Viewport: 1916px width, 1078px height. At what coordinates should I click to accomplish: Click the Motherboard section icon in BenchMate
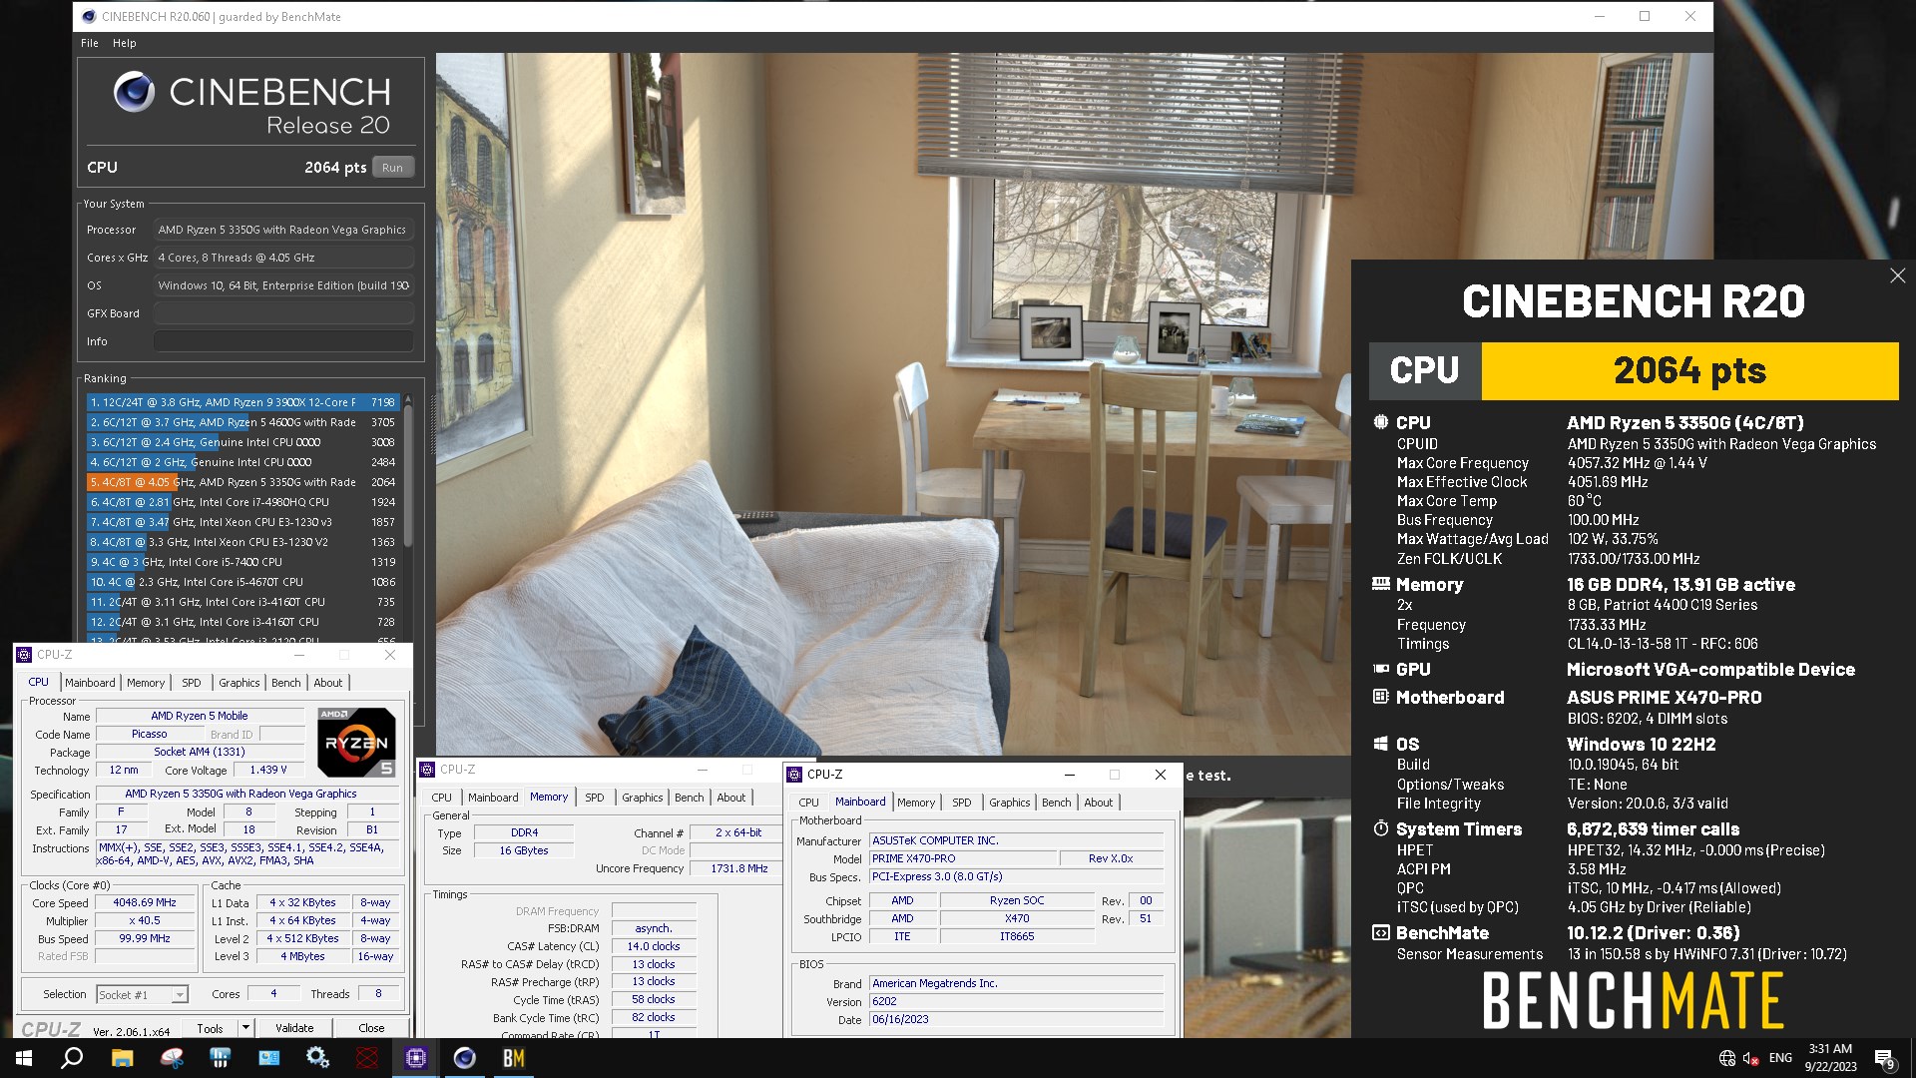pos(1381,697)
